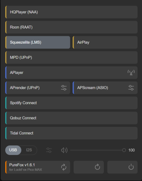Click the volume slider handle
The image size is (142, 181).
point(124,150)
